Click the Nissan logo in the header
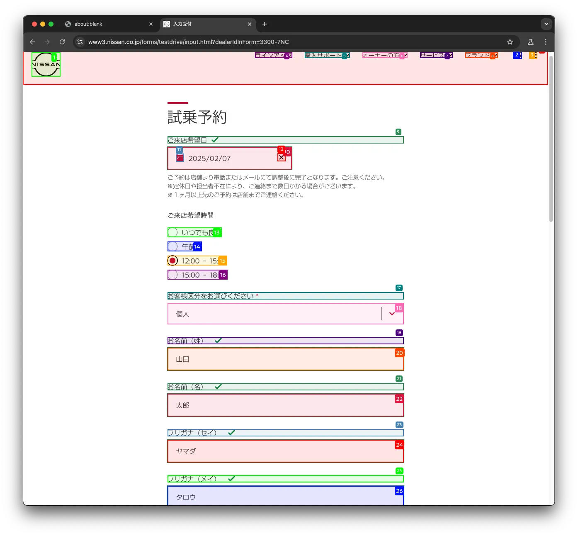Screen dimensions: 578x536 [x=46, y=65]
